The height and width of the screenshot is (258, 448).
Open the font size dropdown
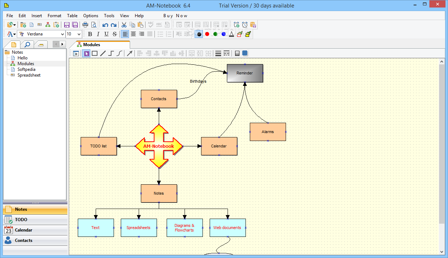pyautogui.click(x=79, y=34)
